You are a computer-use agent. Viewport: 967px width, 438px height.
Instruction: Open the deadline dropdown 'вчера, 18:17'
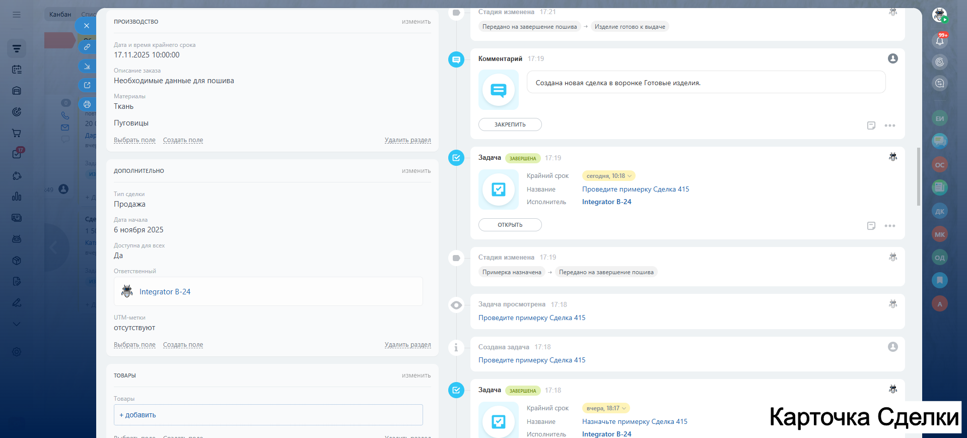606,408
